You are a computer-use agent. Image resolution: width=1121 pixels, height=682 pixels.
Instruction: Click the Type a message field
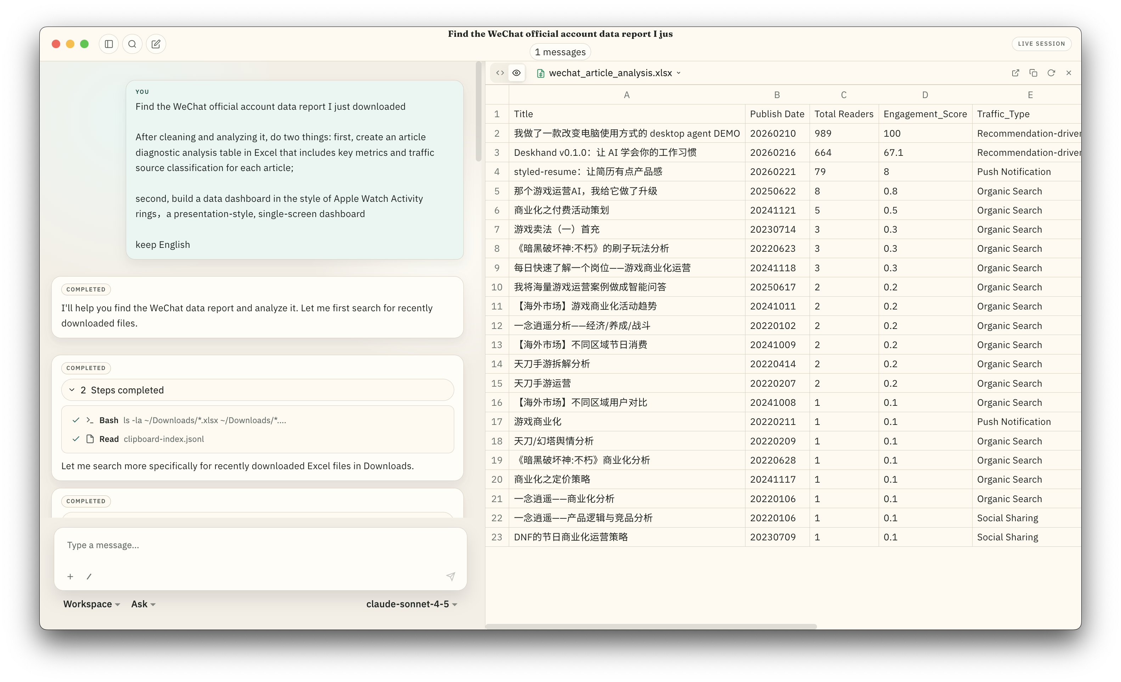pos(259,545)
